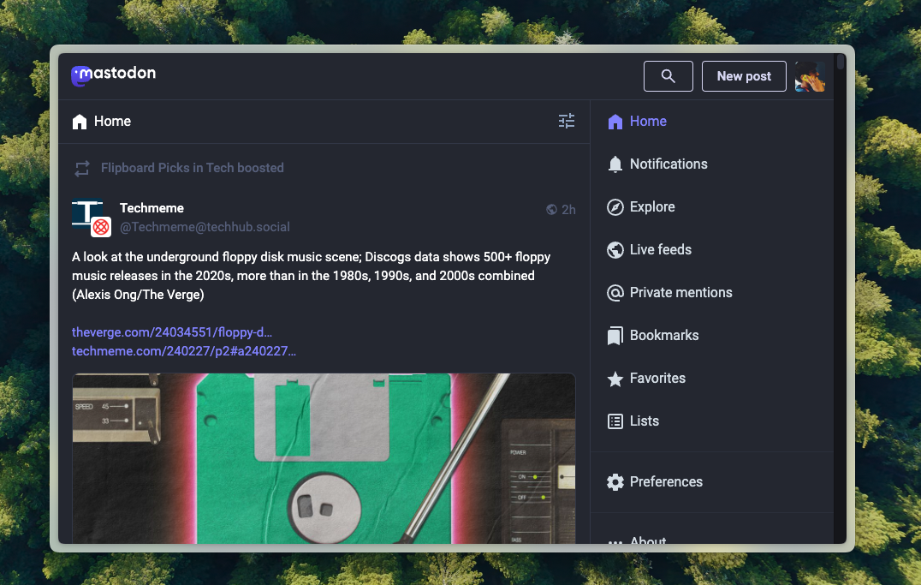Go to Explore label in sidebar
Viewport: 921px width, 585px height.
pos(652,207)
